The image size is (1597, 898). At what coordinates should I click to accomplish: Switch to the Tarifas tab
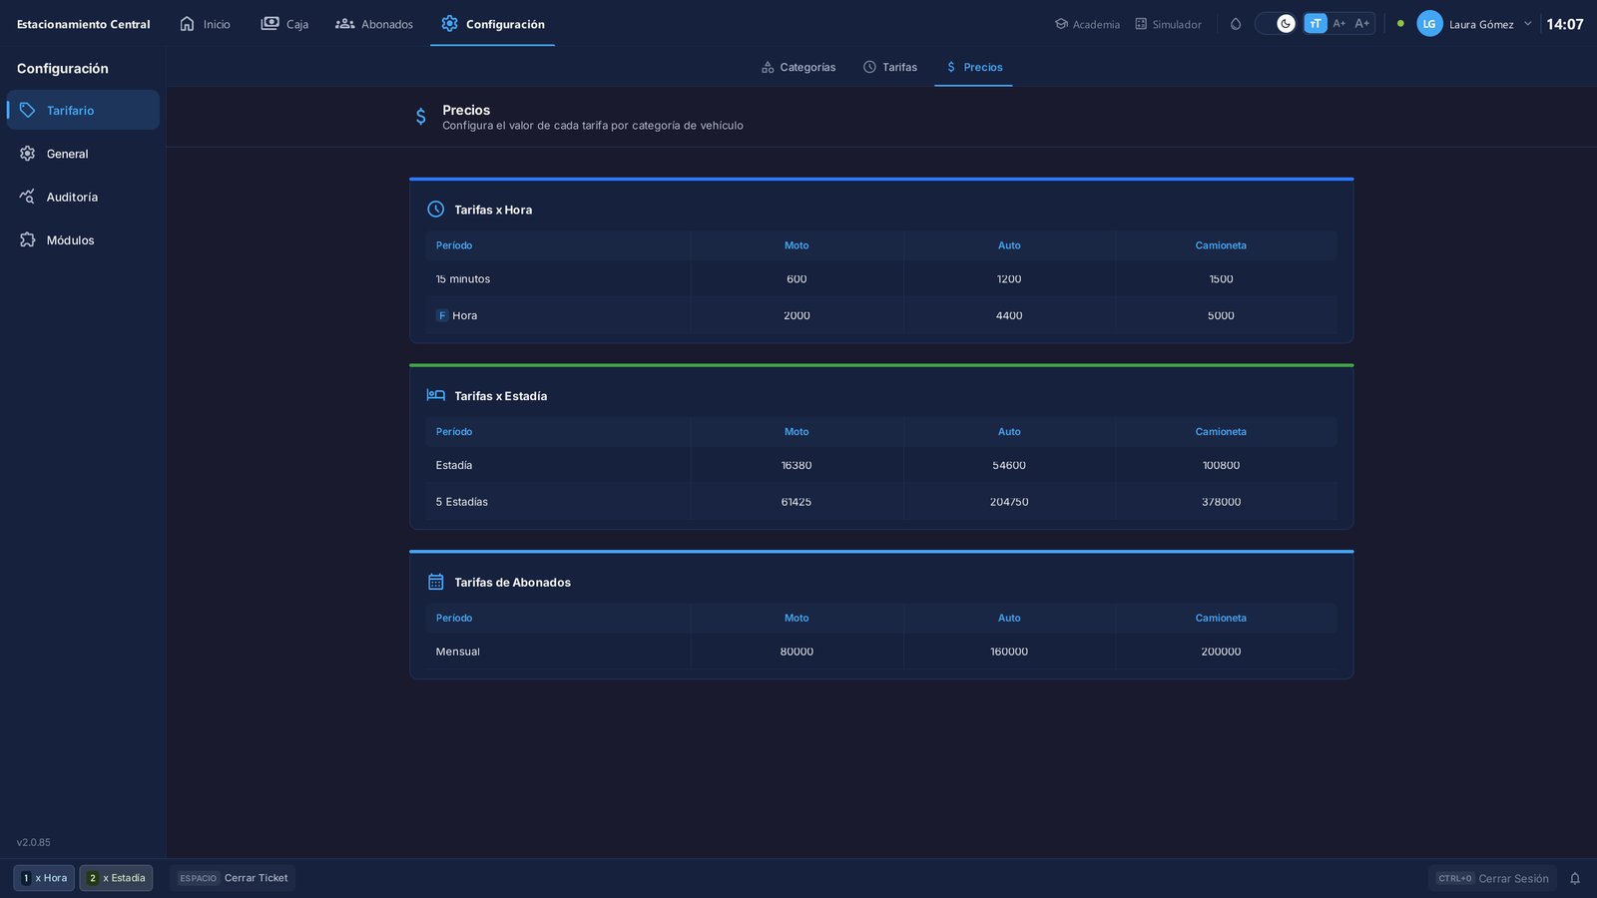click(890, 67)
